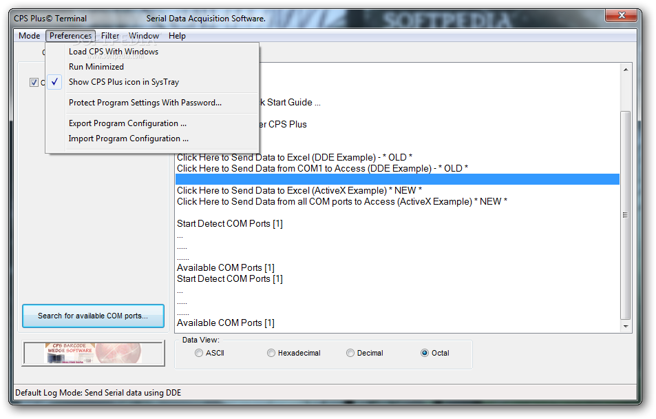Choose Export Program Configuration
The height and width of the screenshot is (419, 656).
click(152, 123)
